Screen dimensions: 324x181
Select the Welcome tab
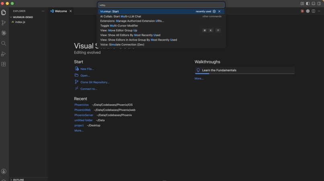(x=61, y=11)
